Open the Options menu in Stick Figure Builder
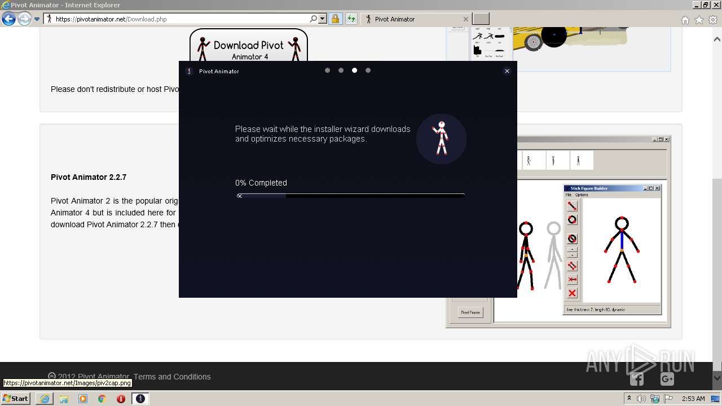Viewport: 722px width, 406px height. coord(582,195)
